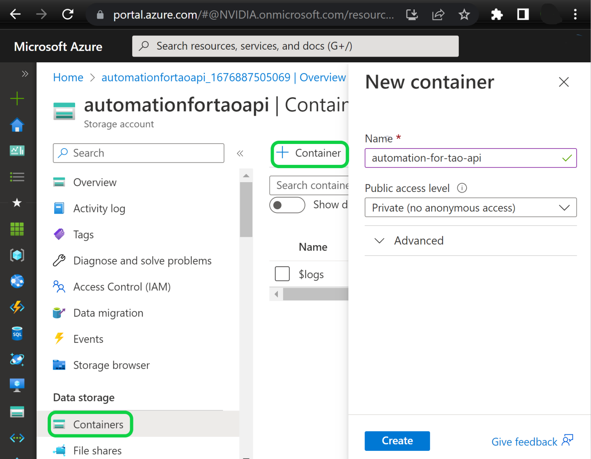Expand the Advanced section
The width and height of the screenshot is (591, 459).
419,241
